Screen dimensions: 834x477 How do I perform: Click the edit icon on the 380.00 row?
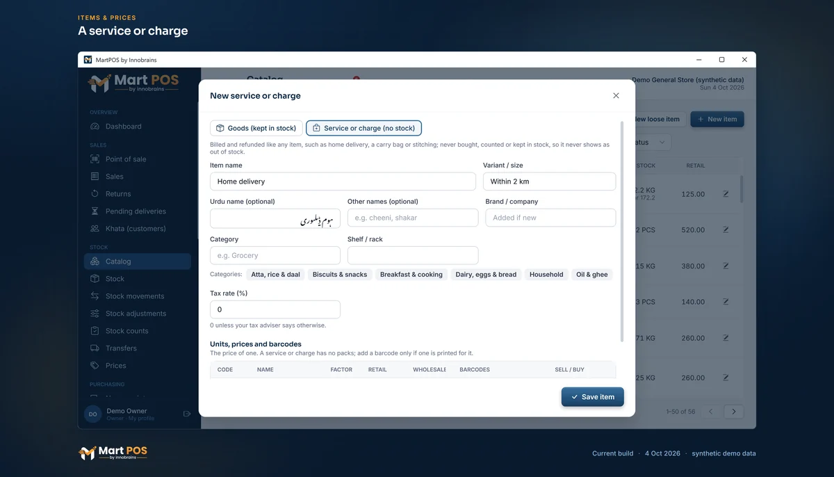(726, 266)
